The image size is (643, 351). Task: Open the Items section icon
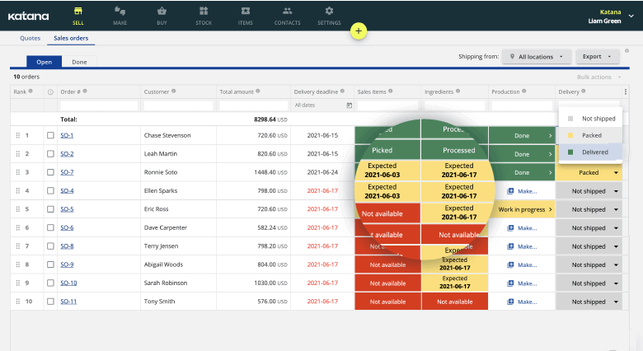[x=246, y=11]
